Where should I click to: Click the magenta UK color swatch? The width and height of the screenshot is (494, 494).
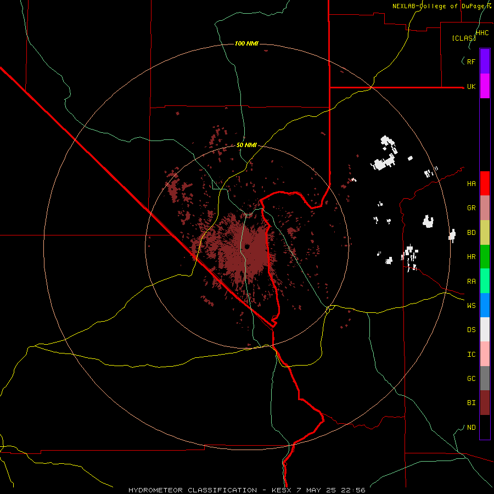click(485, 86)
